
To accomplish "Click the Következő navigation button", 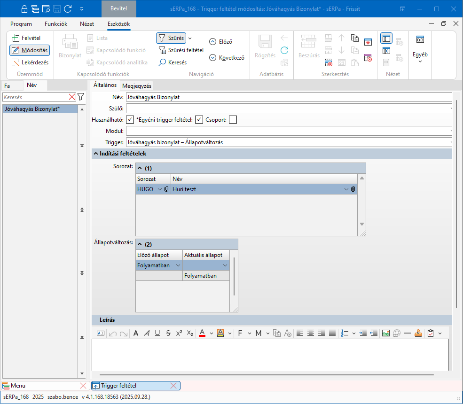I will coord(227,58).
